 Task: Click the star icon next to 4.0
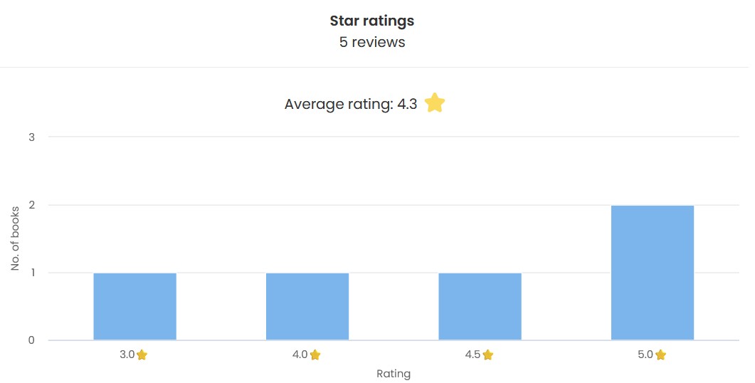point(315,355)
